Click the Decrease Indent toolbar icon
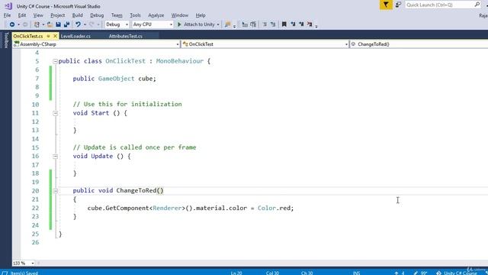 coord(245,24)
